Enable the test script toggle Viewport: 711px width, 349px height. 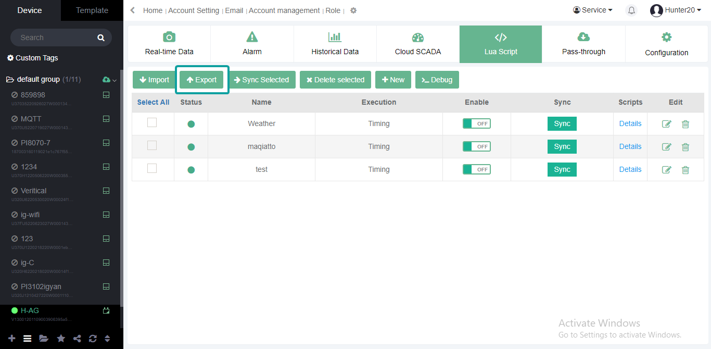[x=476, y=169]
